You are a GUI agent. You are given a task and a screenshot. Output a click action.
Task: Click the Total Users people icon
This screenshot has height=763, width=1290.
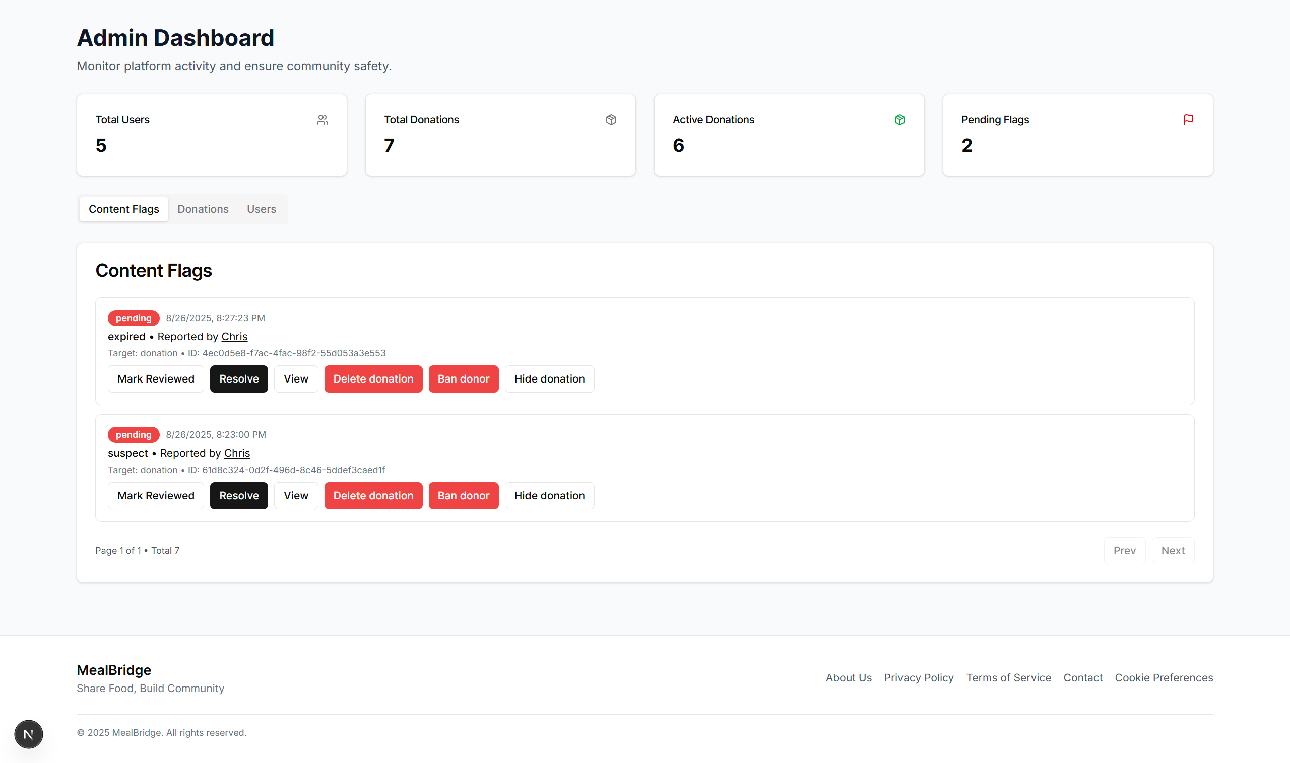click(322, 120)
